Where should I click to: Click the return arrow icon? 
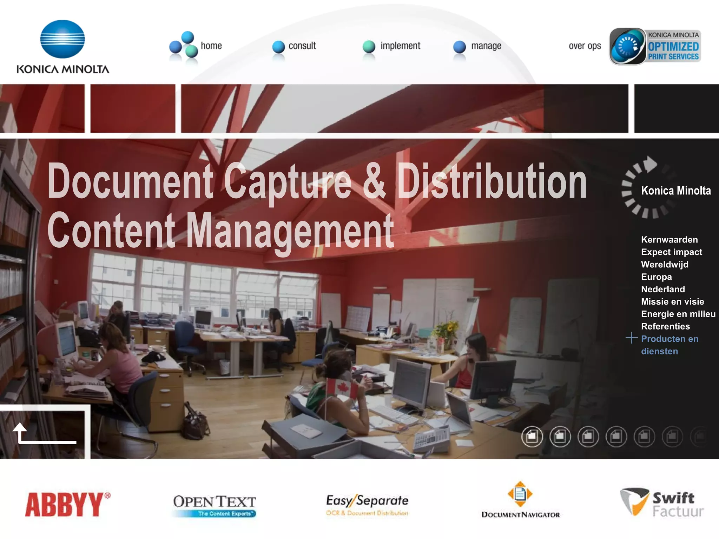44,433
